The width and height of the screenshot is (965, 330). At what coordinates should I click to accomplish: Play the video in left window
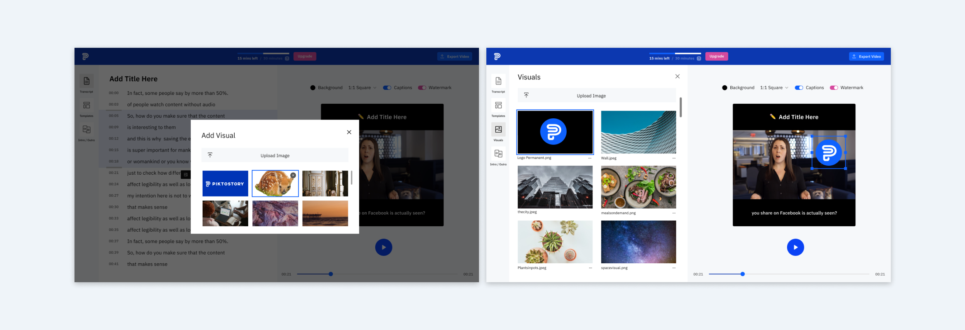pyautogui.click(x=384, y=247)
